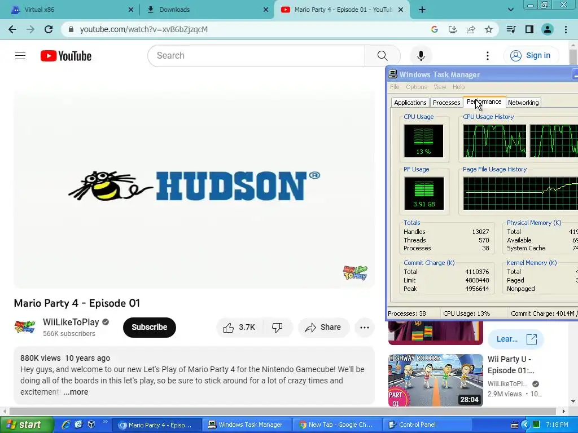This screenshot has height=433, width=578.
Task: Switch to Windows Task Manager taskbar button
Action: (247, 425)
